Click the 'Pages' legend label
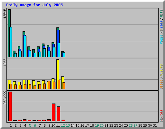 pyautogui.click(x=161, y=39)
